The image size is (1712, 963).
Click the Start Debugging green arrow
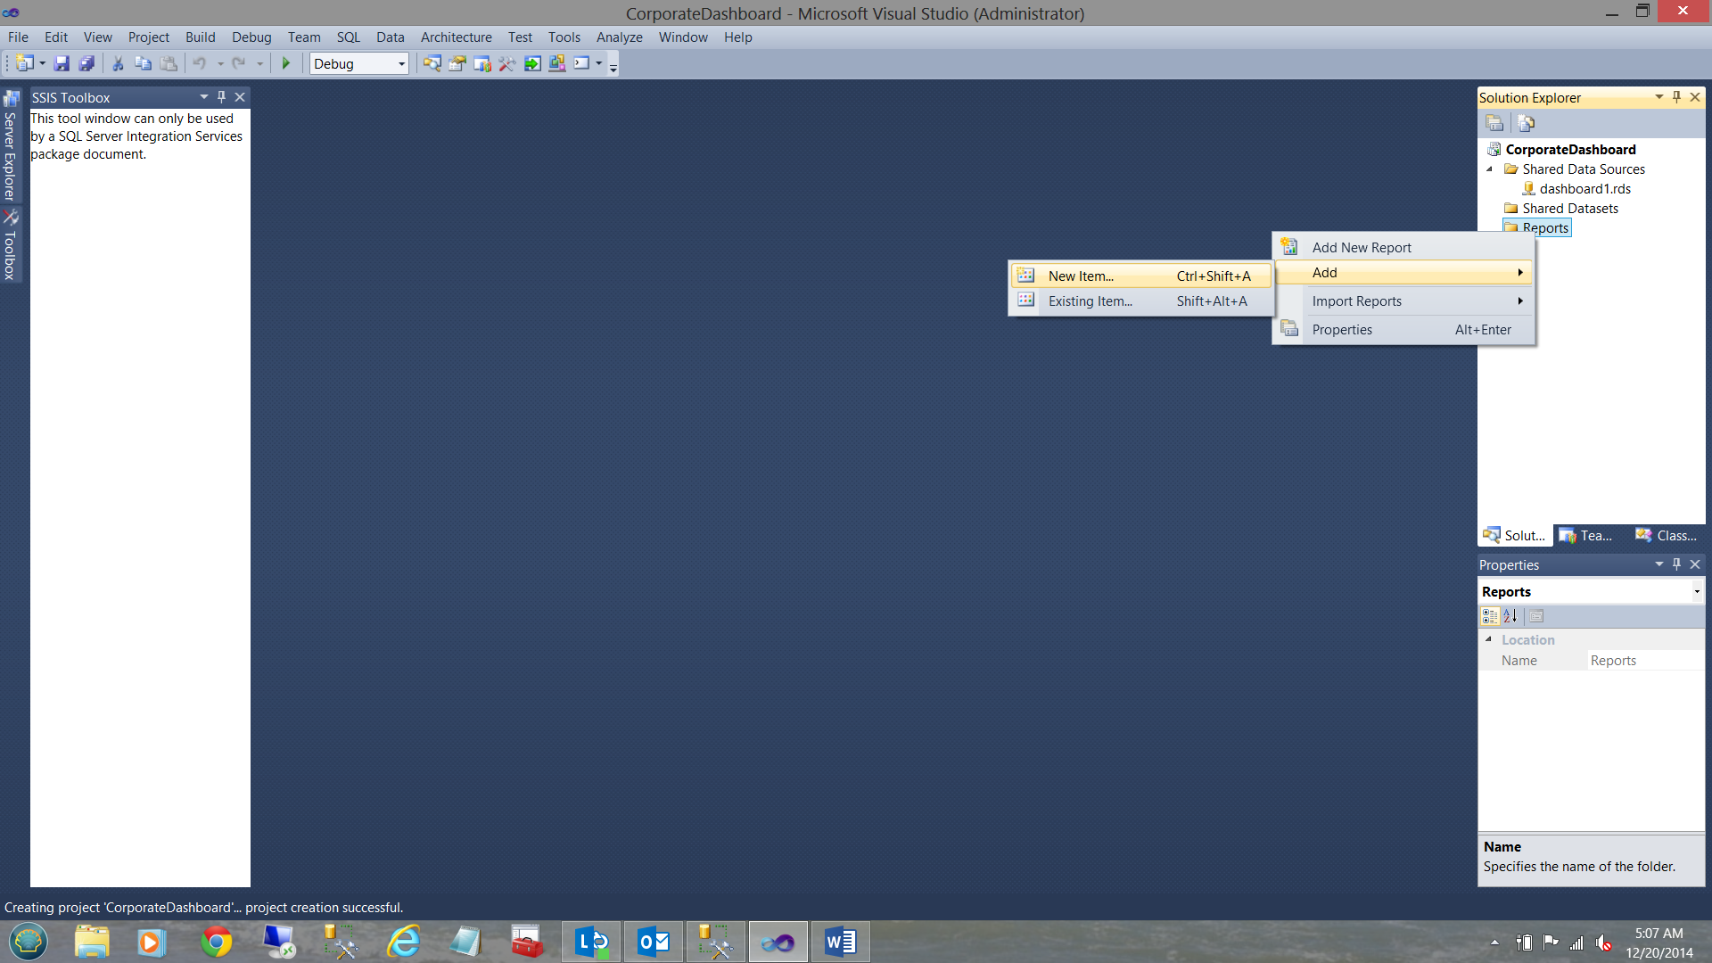coord(286,63)
